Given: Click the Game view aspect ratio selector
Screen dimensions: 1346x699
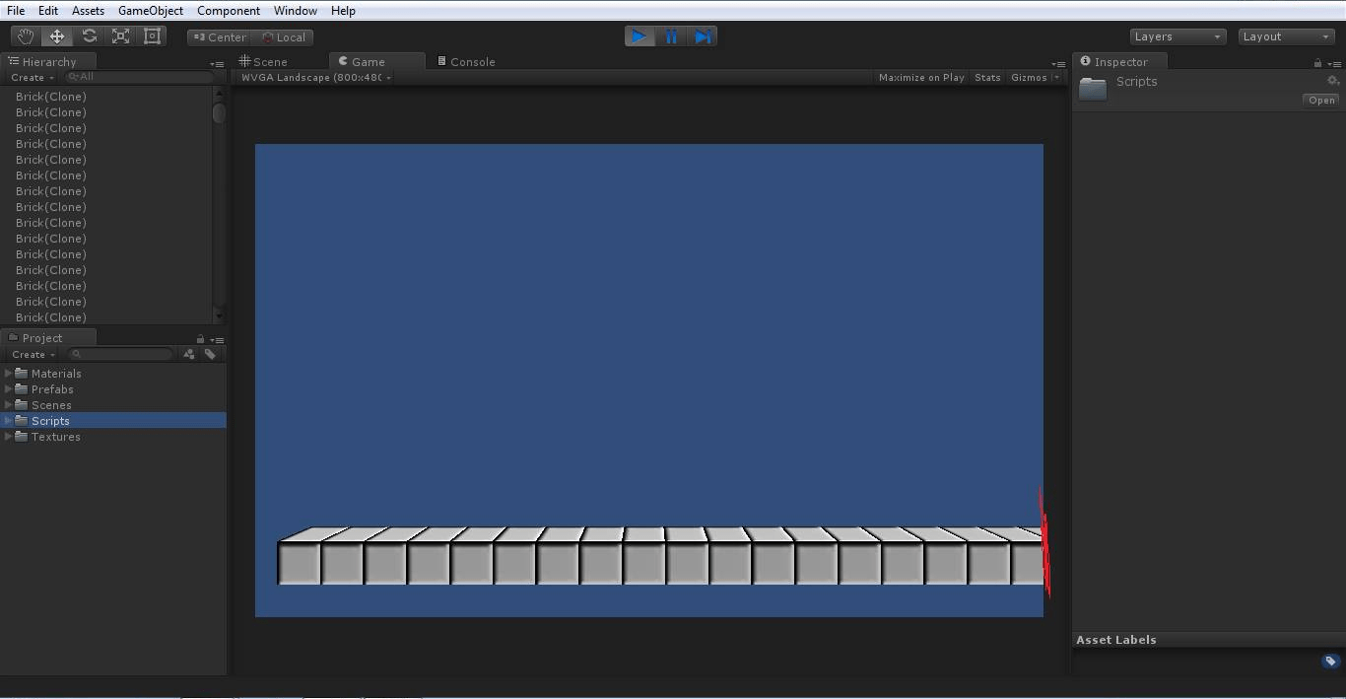Looking at the screenshot, I should (313, 77).
